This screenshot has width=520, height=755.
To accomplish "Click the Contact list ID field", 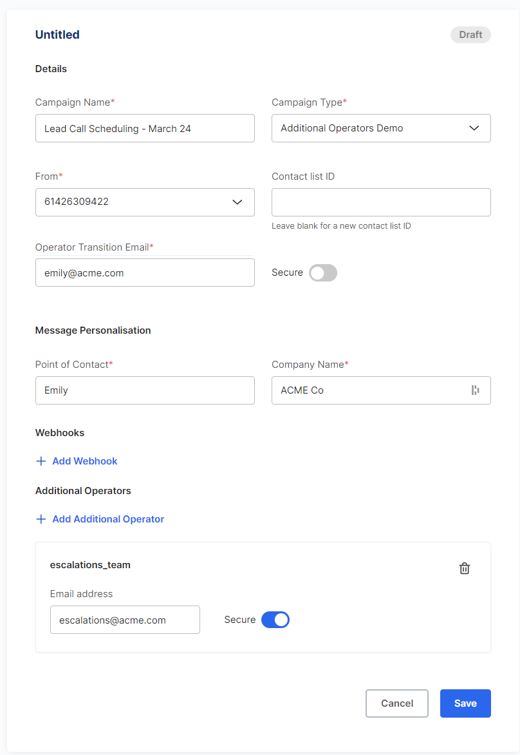I will pos(381,202).
